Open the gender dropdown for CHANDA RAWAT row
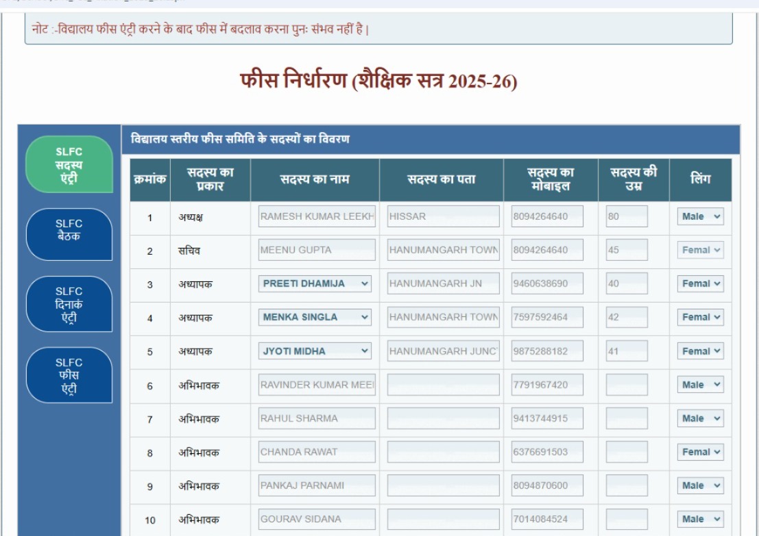 (701, 452)
